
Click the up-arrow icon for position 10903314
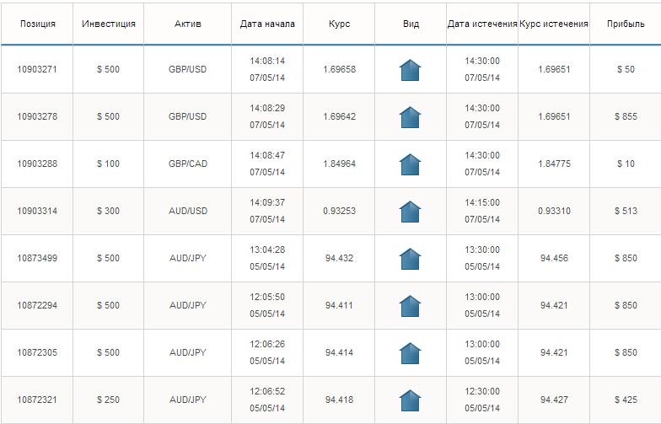pyautogui.click(x=410, y=212)
